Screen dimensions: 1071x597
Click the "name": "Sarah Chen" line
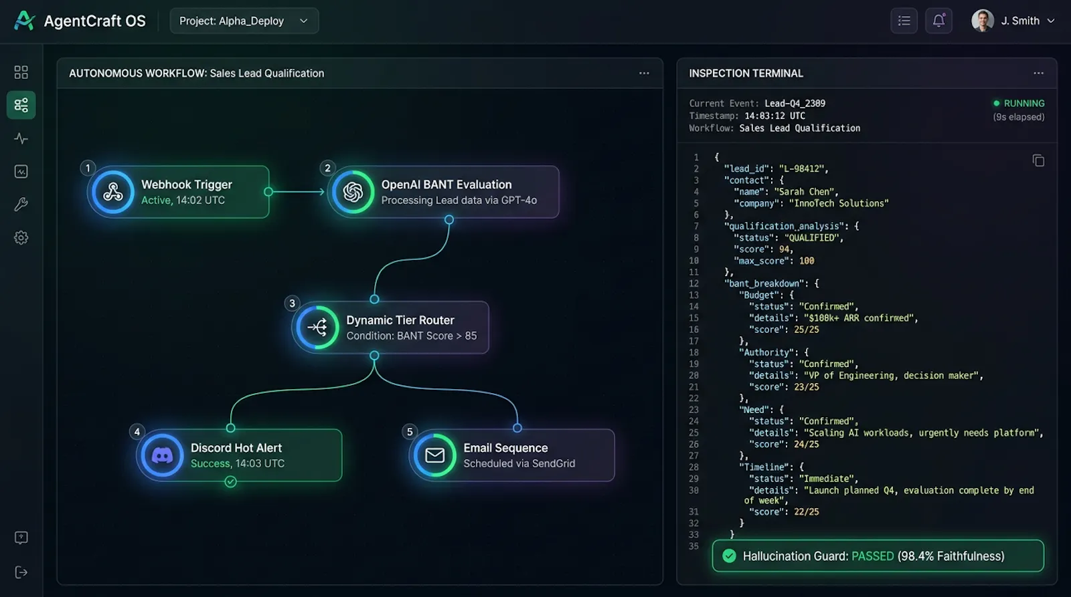[786, 192]
